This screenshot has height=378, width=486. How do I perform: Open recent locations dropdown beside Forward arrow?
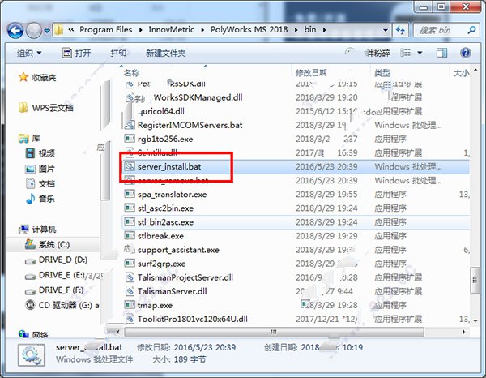pos(47,31)
